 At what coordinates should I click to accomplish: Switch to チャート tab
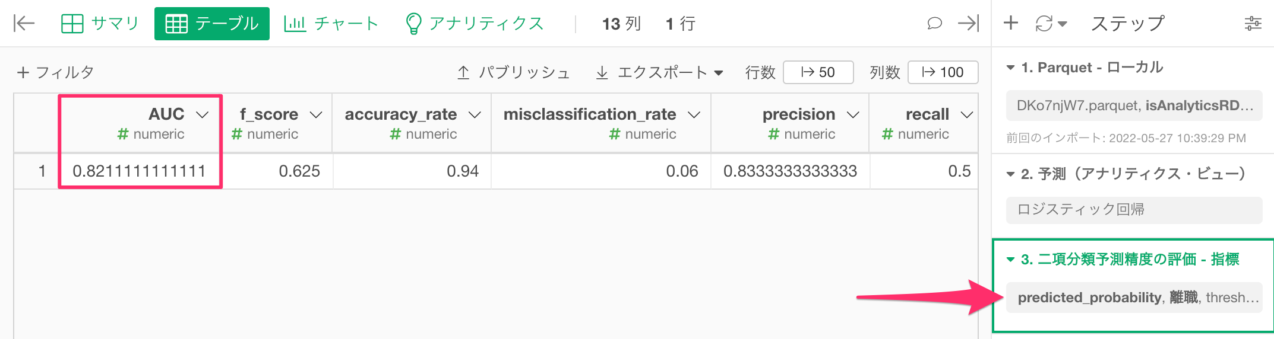(331, 24)
